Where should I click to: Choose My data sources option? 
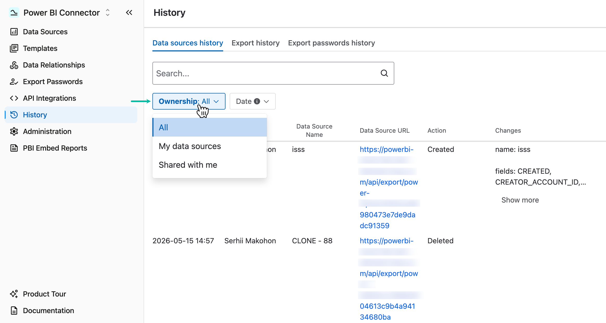[x=210, y=146]
